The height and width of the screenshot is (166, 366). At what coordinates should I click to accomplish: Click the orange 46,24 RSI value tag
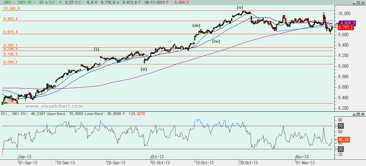pos(343,140)
